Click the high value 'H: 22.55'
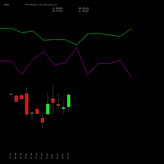The image size is (164, 164). pyautogui.click(x=84, y=8)
